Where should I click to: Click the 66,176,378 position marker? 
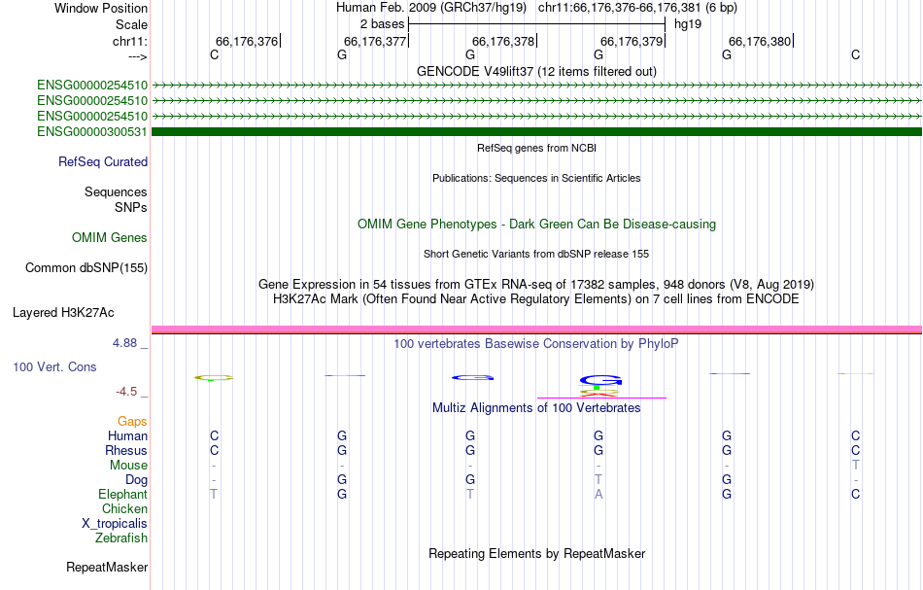[504, 41]
